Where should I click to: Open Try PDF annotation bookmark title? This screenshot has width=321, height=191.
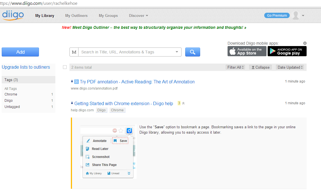(x=137, y=82)
